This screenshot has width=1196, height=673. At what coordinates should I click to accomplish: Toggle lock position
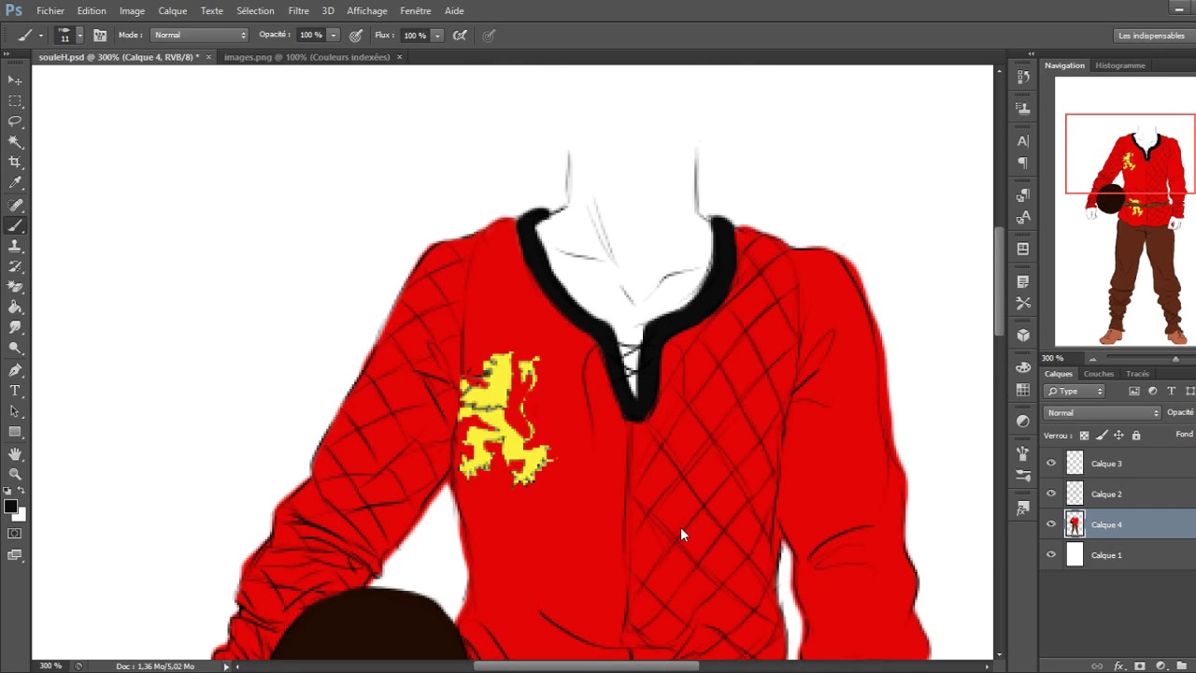[x=1118, y=436]
